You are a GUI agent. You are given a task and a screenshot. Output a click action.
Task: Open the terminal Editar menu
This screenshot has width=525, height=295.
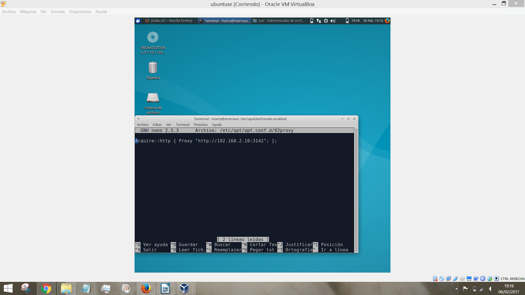(157, 125)
